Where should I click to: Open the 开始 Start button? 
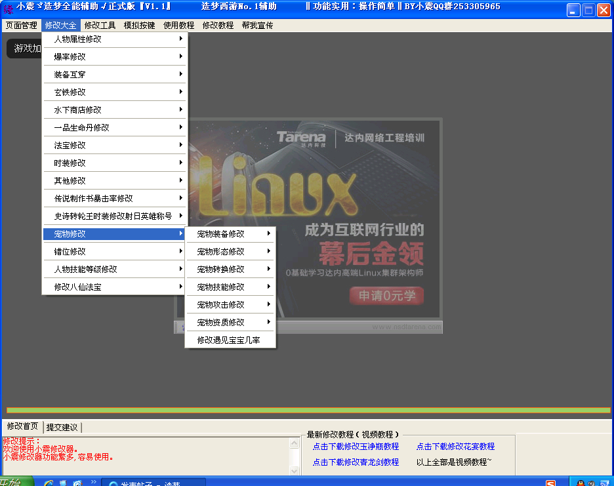(16, 481)
